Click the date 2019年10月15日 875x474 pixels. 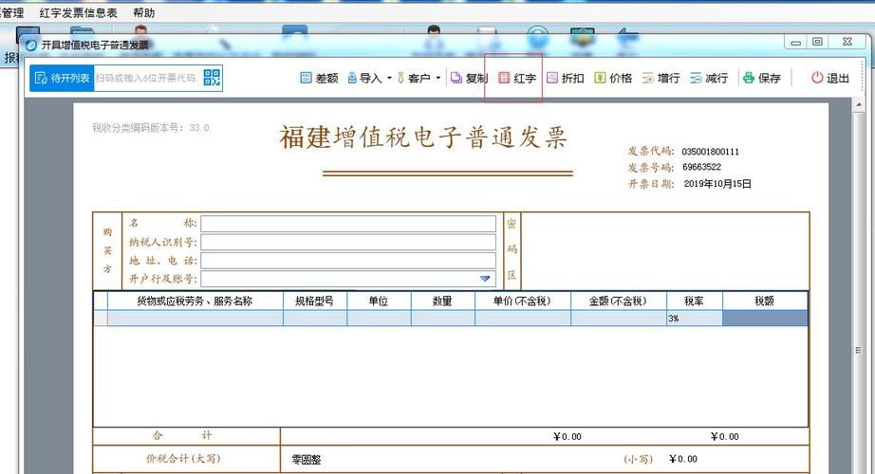tap(717, 184)
